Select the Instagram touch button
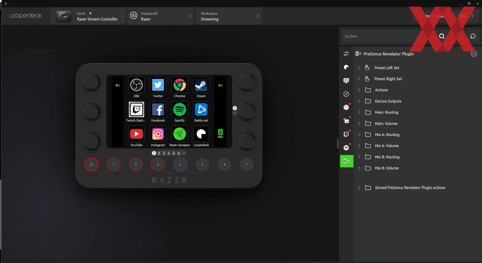The height and width of the screenshot is (263, 482). tap(158, 134)
